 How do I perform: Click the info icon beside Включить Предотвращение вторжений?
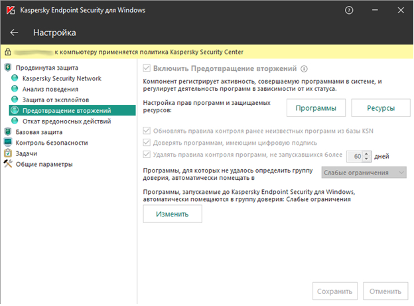pyautogui.click(x=305, y=68)
